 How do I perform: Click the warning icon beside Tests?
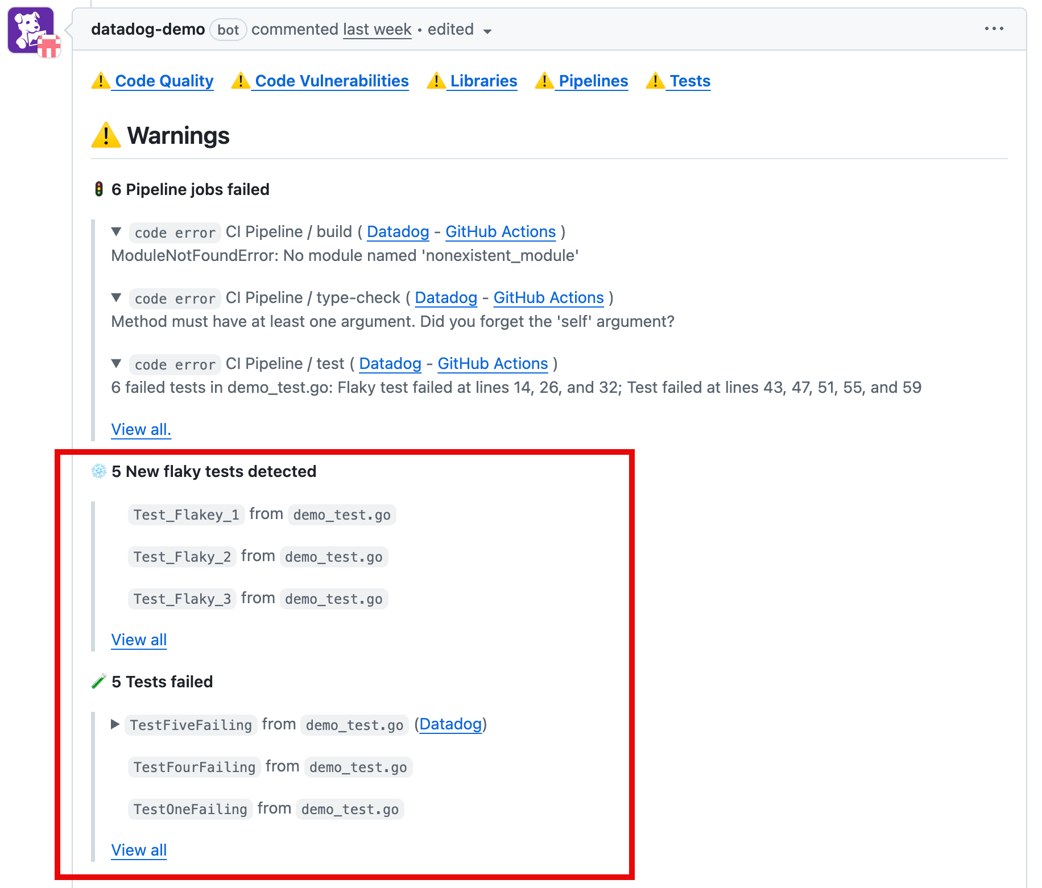click(655, 81)
